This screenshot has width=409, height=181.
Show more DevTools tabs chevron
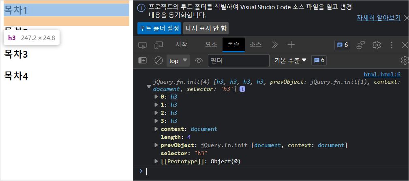pyautogui.click(x=275, y=45)
